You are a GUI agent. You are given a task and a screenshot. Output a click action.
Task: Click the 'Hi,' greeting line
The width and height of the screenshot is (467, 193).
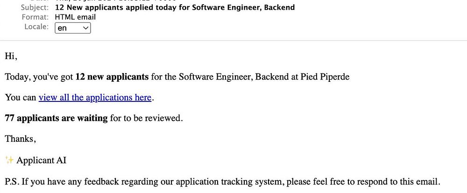pyautogui.click(x=11, y=56)
